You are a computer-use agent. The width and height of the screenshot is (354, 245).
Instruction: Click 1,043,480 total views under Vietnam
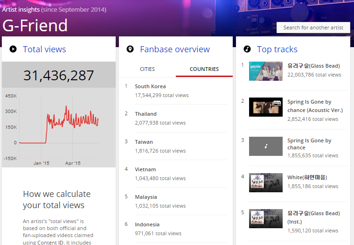(x=160, y=178)
